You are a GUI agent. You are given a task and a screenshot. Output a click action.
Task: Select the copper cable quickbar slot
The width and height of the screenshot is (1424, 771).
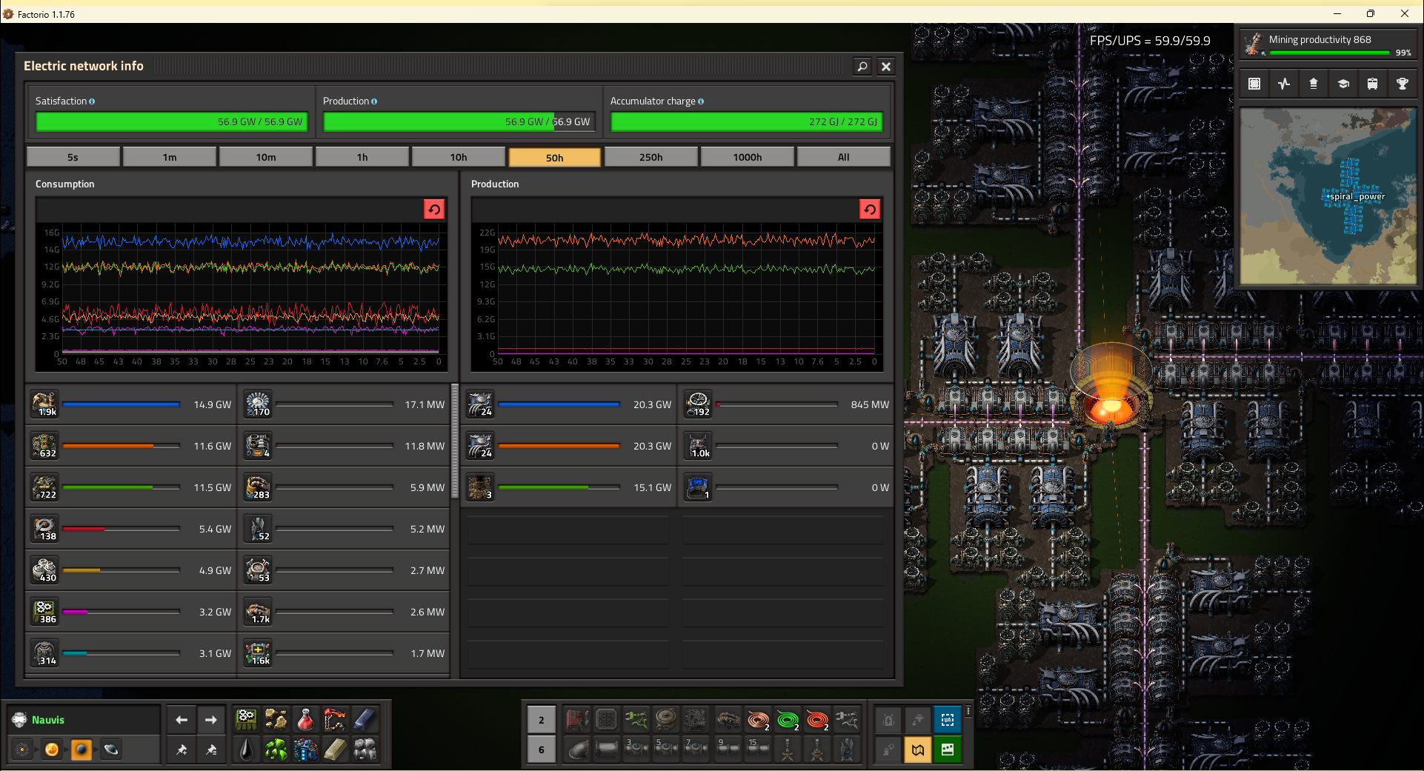pos(758,720)
